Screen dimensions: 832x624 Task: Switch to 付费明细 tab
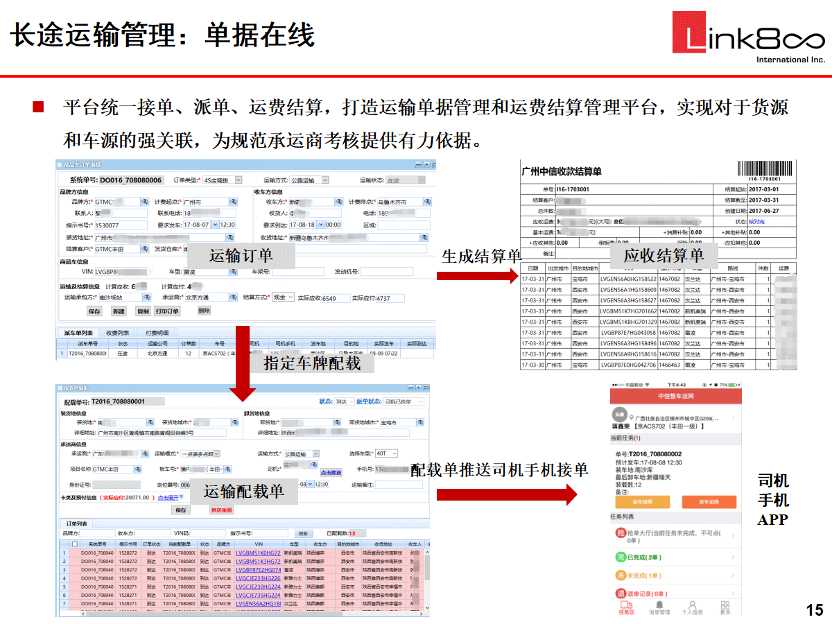coord(157,333)
